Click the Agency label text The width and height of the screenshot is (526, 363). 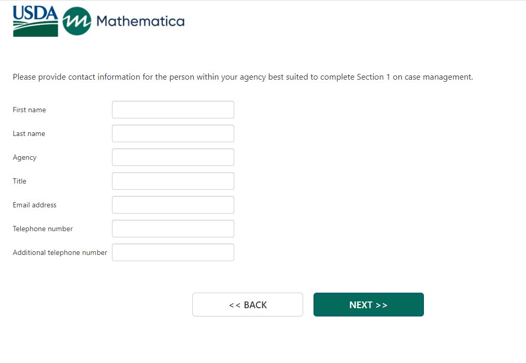(25, 157)
